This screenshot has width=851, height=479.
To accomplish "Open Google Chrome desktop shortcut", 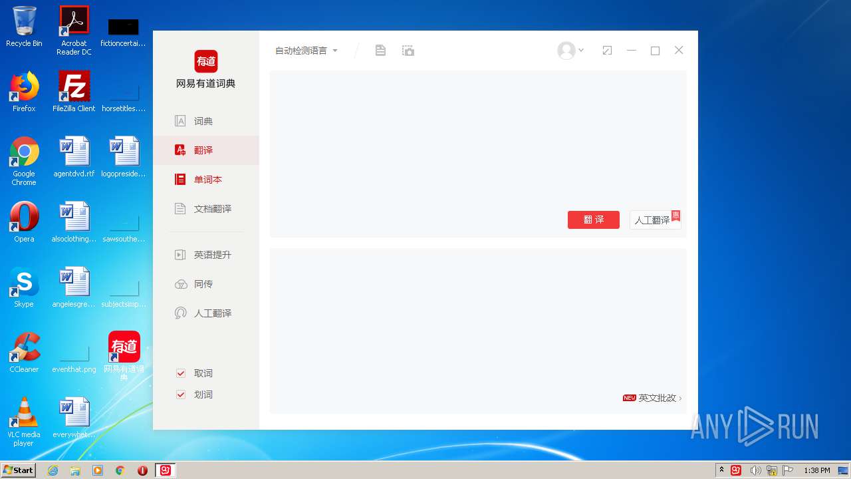I will [24, 161].
